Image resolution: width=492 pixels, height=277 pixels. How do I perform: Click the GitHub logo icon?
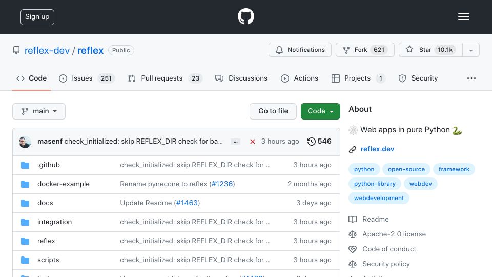(245, 16)
